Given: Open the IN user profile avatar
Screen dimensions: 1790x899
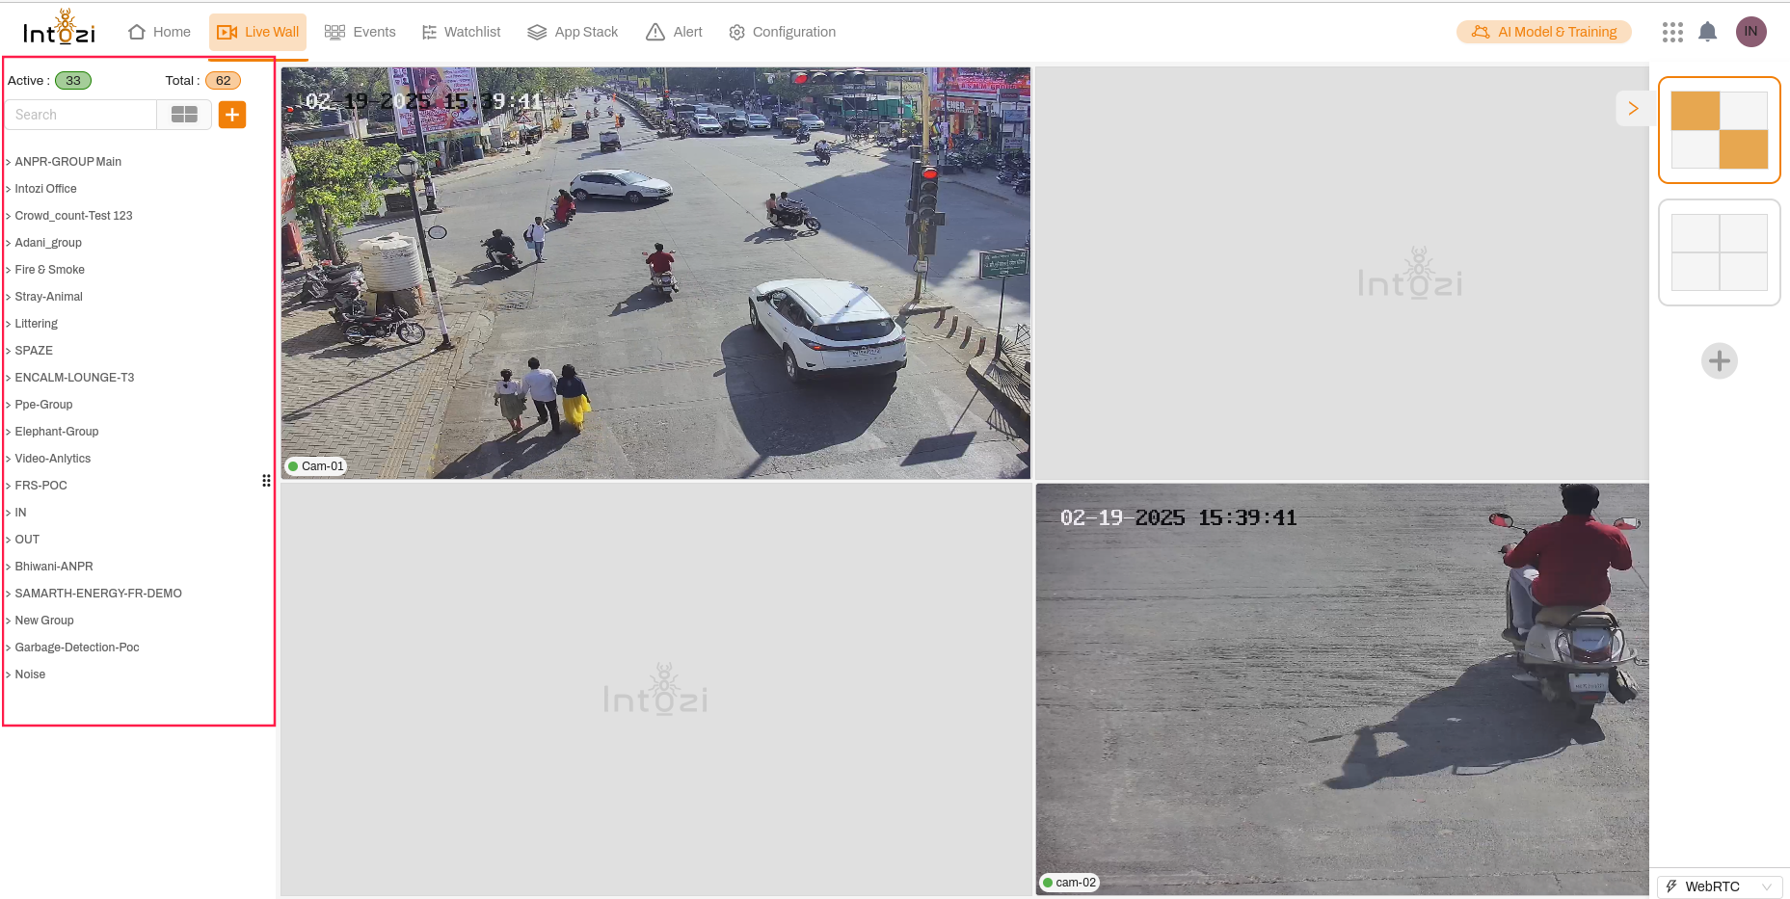Looking at the screenshot, I should pos(1750,32).
